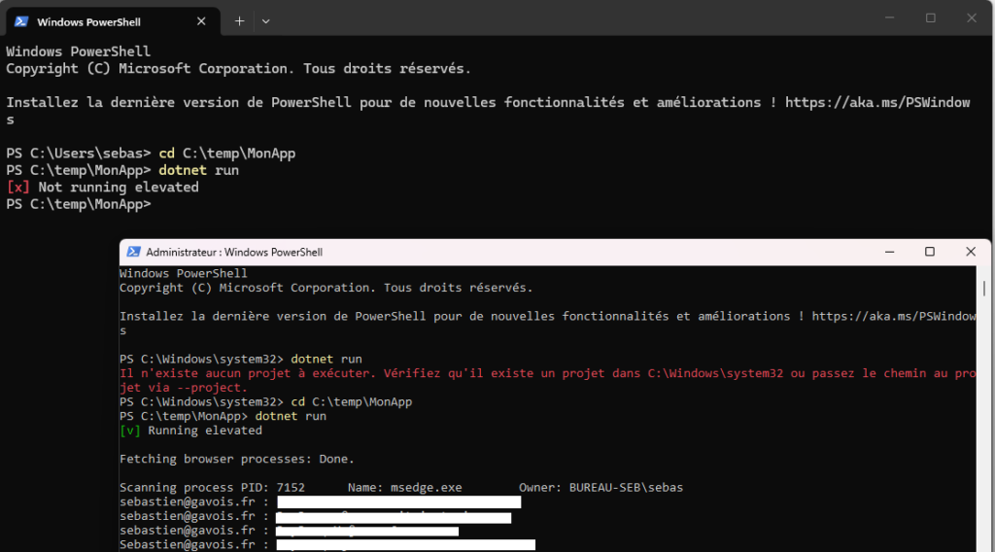
Task: Click the PowerShell icon in the terminal tab
Action: click(21, 21)
